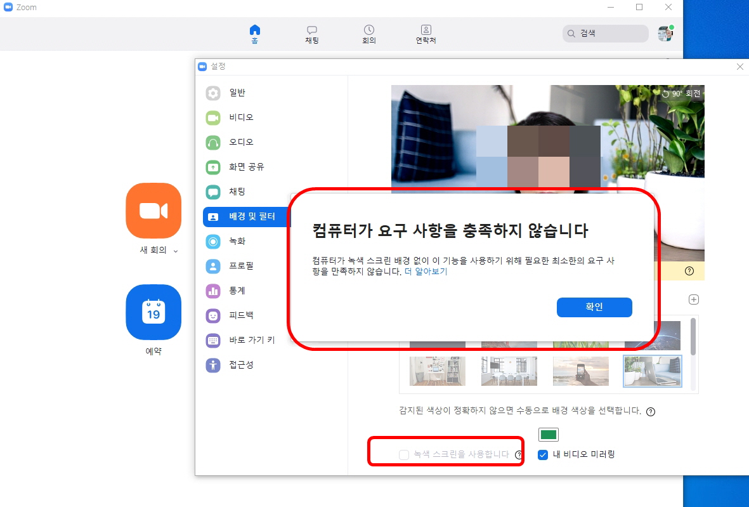Expand the 새 회의 dropdown arrow
Image resolution: width=749 pixels, height=507 pixels.
(175, 251)
